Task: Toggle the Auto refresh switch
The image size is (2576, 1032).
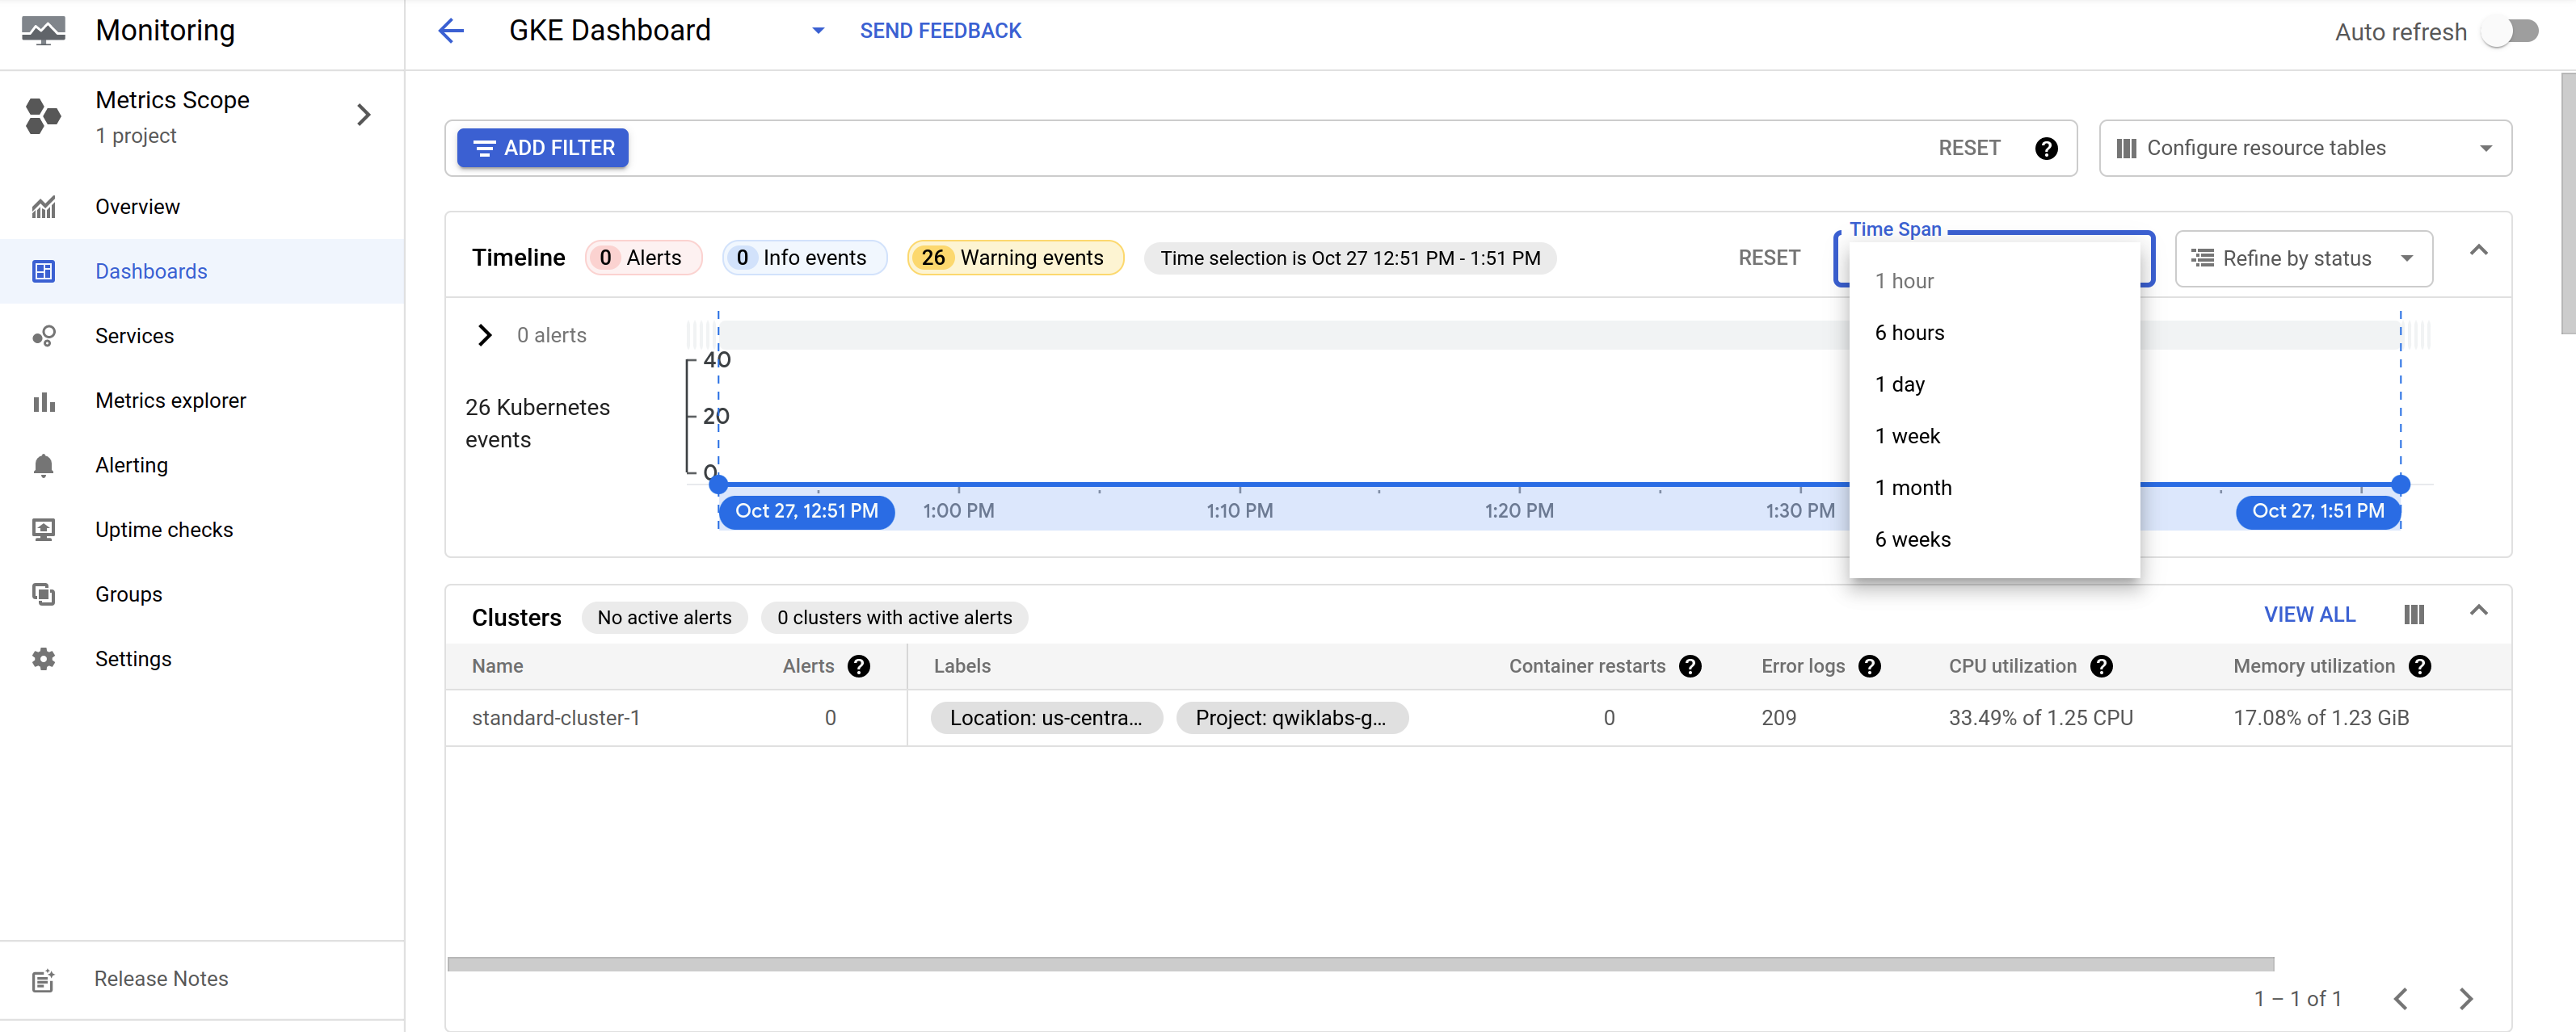Action: (x=2511, y=31)
